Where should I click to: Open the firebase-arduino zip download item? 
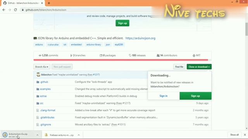(59, 135)
